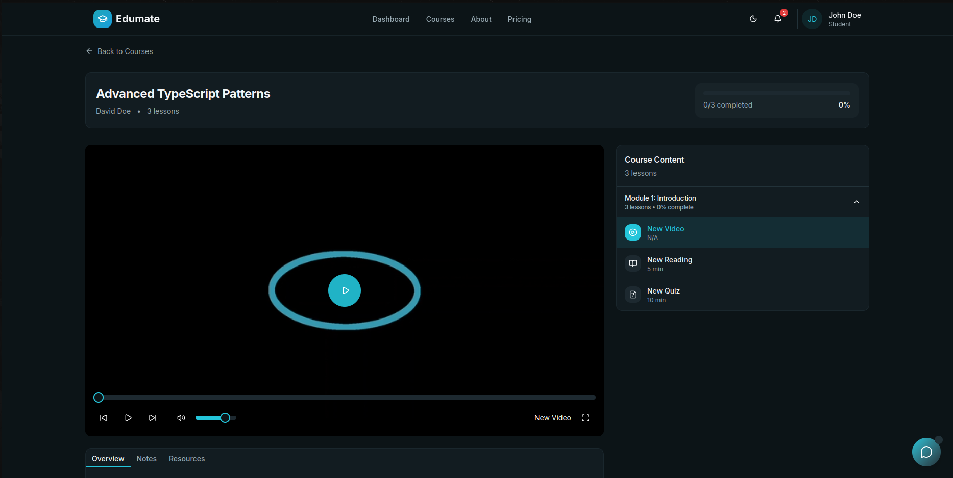Viewport: 953px width, 478px height.
Task: Click the New Quiz document icon
Action: click(633, 295)
